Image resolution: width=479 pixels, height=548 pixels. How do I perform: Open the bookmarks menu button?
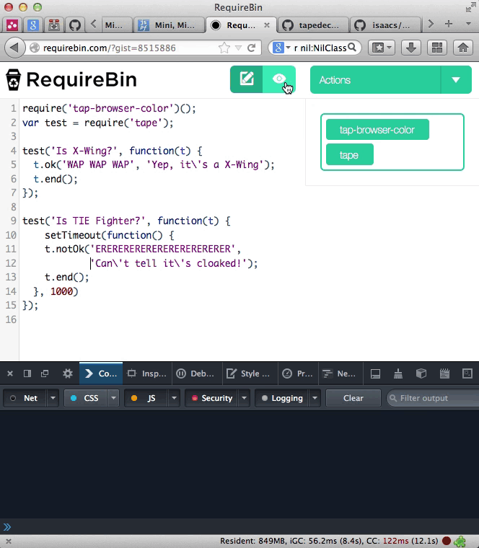point(382,48)
